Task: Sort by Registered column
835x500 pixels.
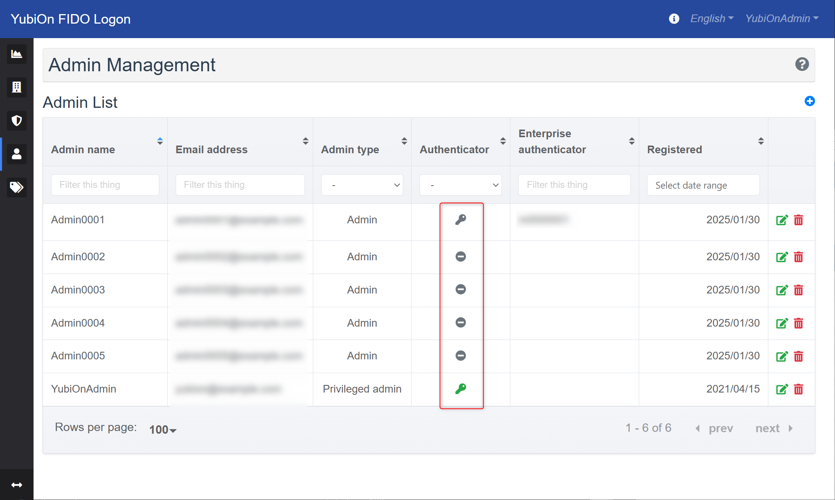Action: pyautogui.click(x=761, y=141)
